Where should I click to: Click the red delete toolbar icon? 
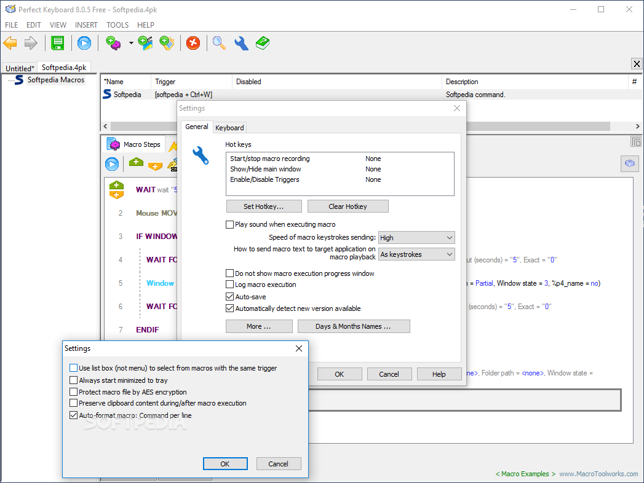pyautogui.click(x=193, y=43)
